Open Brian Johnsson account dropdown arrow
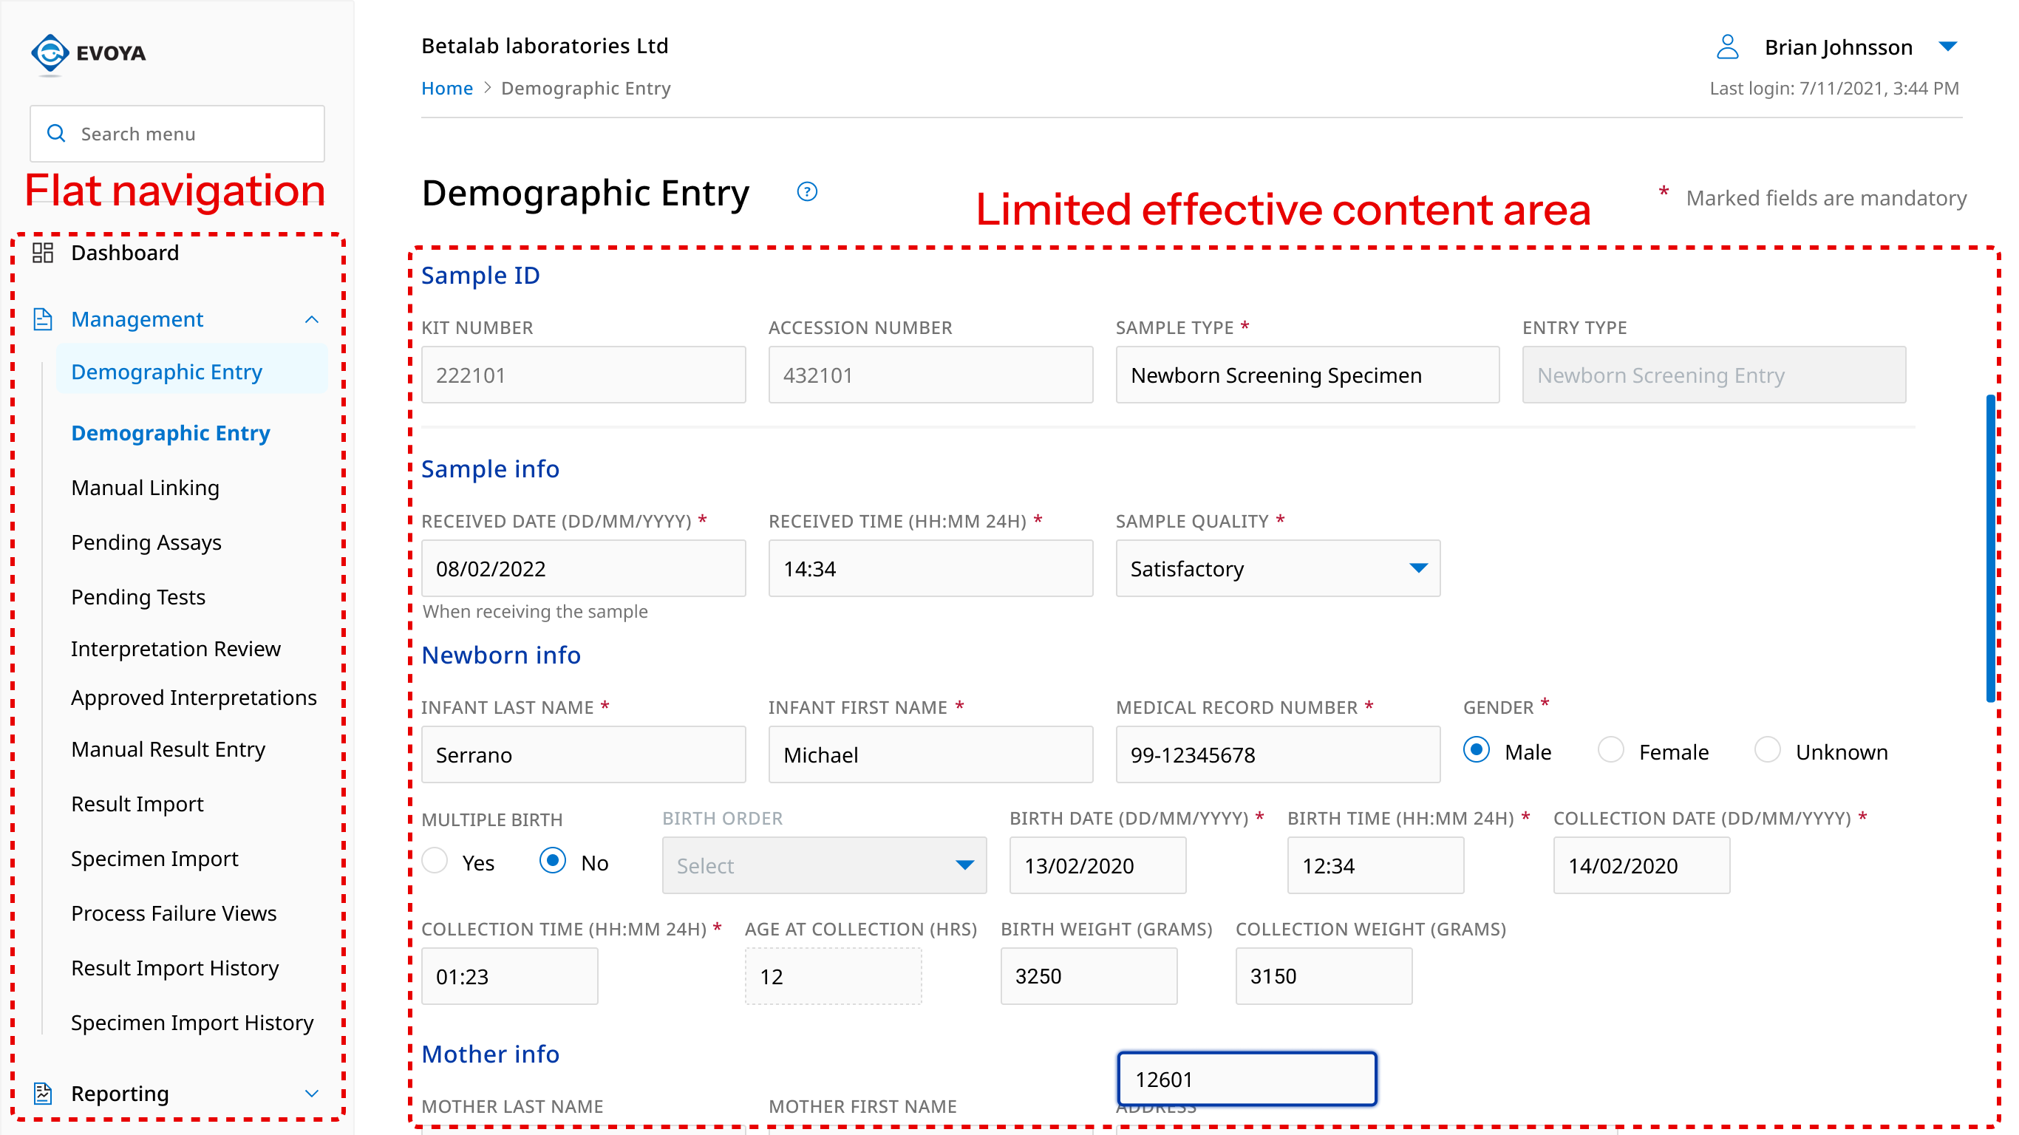The image size is (2019, 1135). pos(1947,47)
